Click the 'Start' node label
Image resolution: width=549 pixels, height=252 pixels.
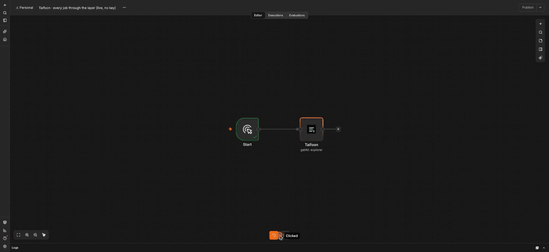[247, 144]
